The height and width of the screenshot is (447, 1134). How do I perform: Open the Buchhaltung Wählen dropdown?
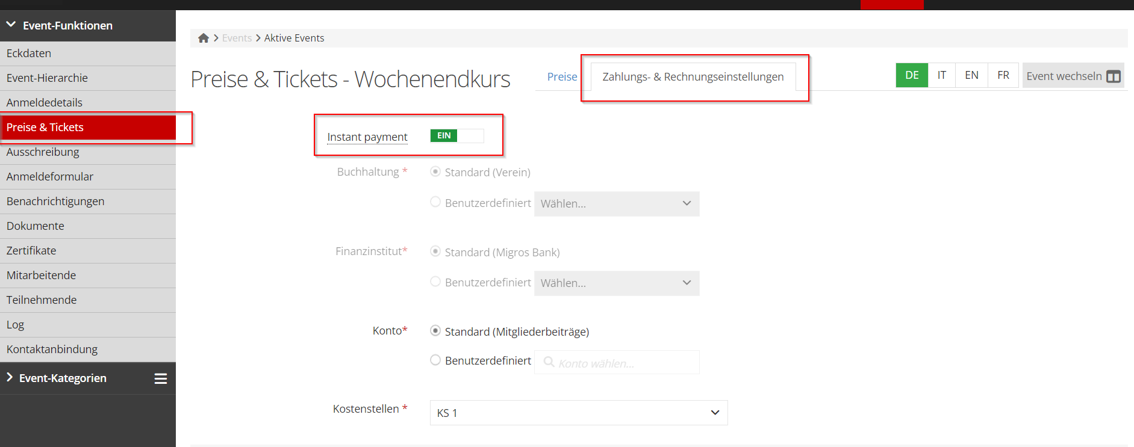[x=617, y=204]
